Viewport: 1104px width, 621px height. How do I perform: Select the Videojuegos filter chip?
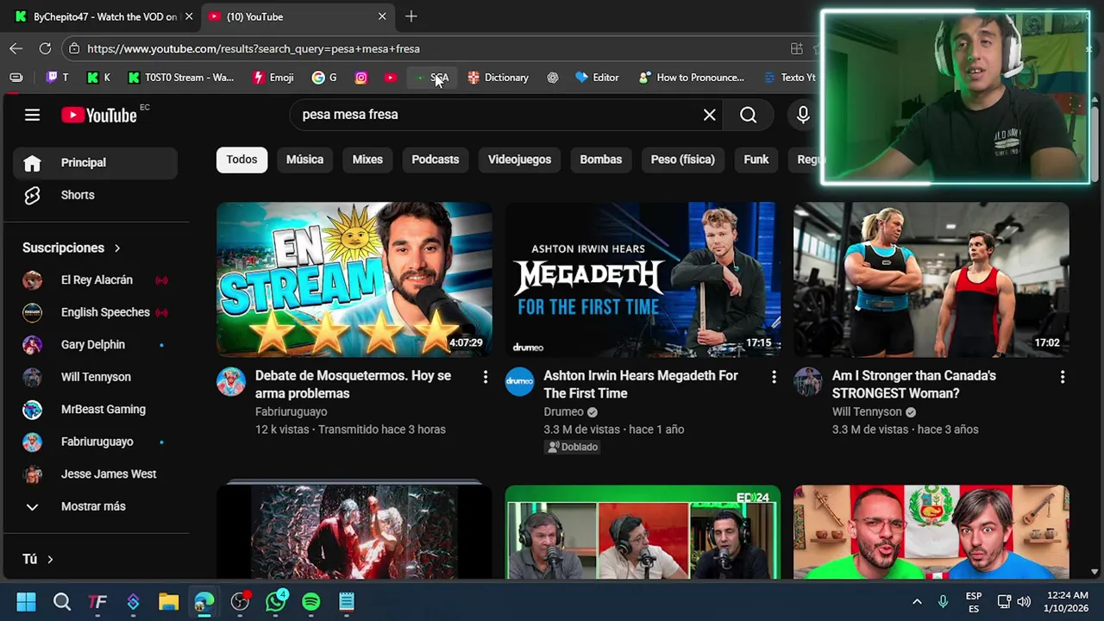click(519, 160)
